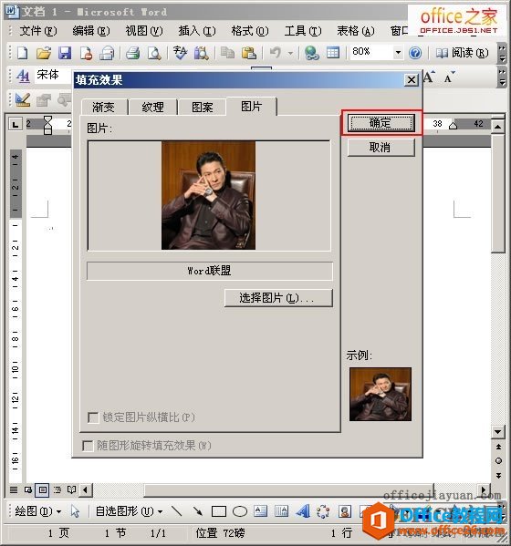Toggle the 随图形旋转填充效果 checkbox
511x546 pixels.
(x=88, y=446)
